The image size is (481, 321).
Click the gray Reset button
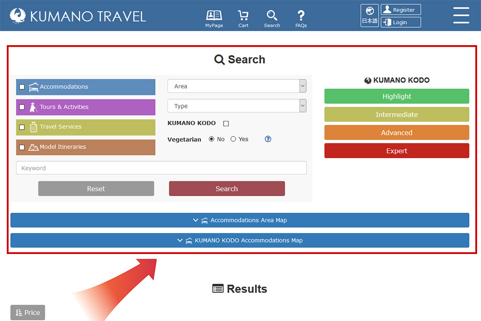[x=96, y=188]
